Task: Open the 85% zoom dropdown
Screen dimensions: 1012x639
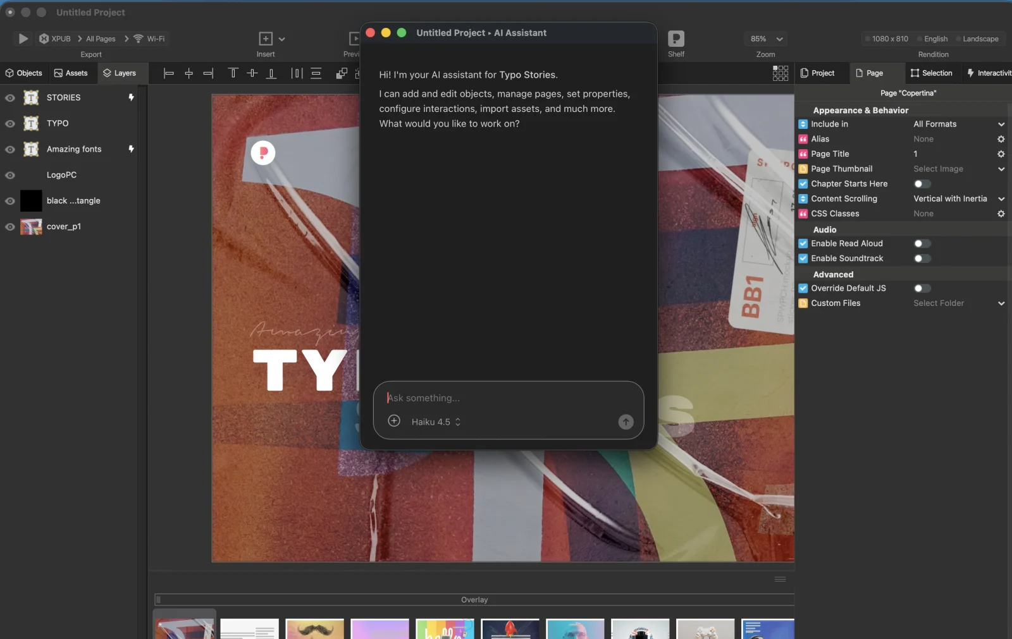Action: pos(766,39)
